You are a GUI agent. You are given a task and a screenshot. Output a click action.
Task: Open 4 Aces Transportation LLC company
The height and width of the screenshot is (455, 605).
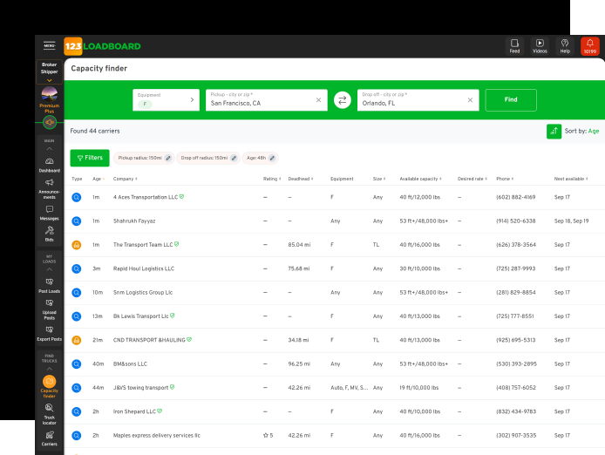tap(146, 197)
